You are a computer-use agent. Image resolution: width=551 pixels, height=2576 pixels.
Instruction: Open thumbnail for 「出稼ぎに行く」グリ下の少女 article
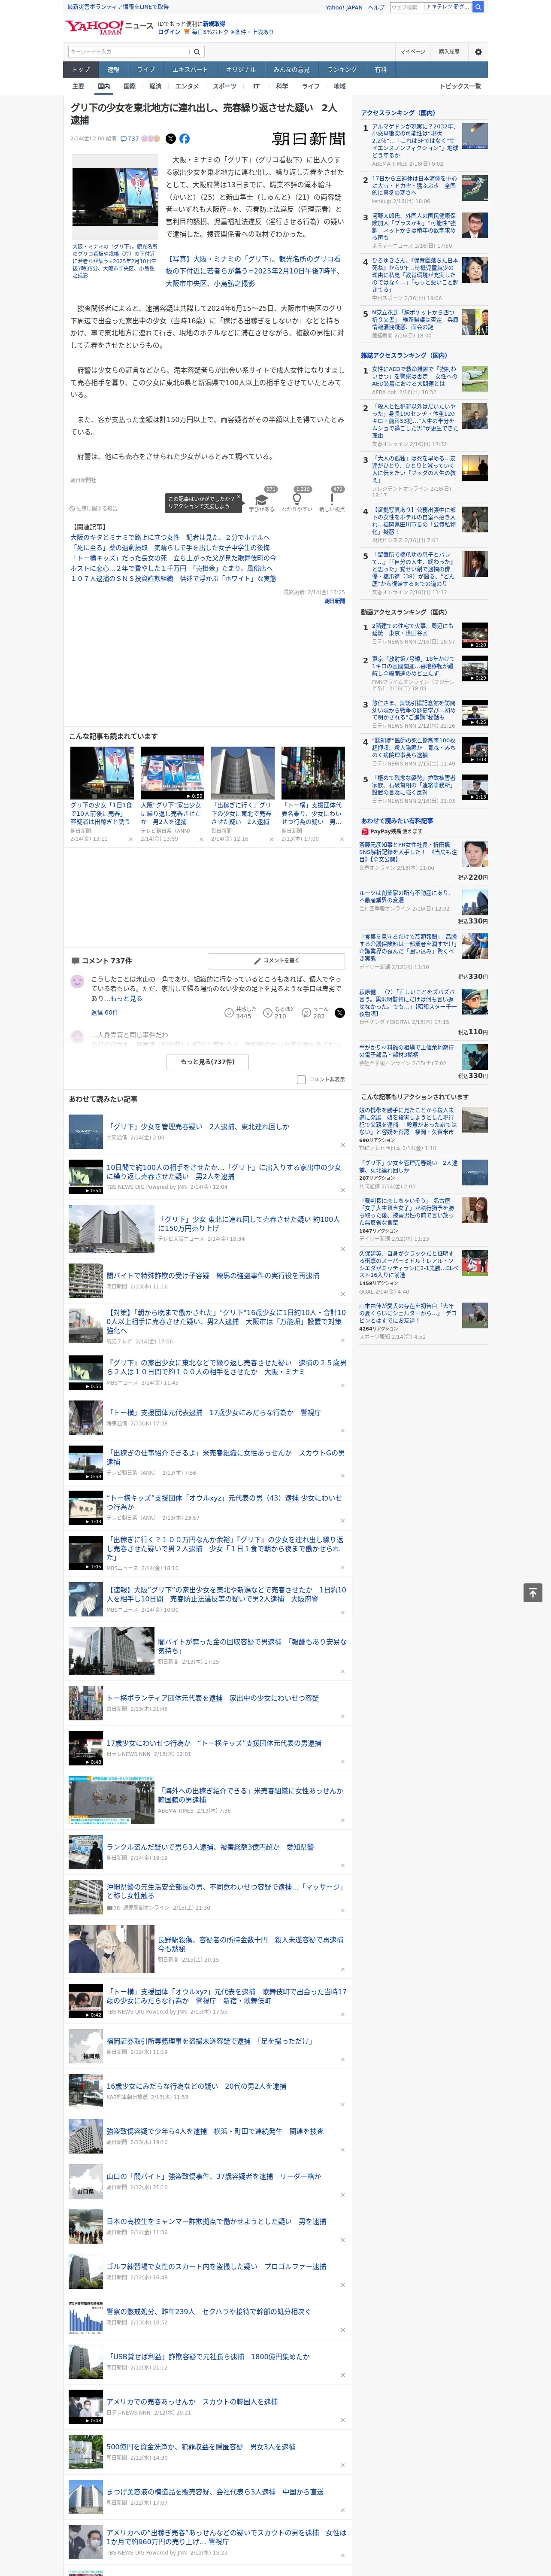(x=243, y=772)
